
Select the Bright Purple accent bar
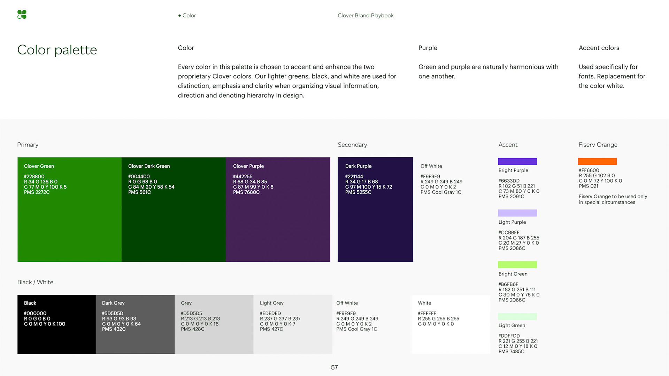(517, 161)
